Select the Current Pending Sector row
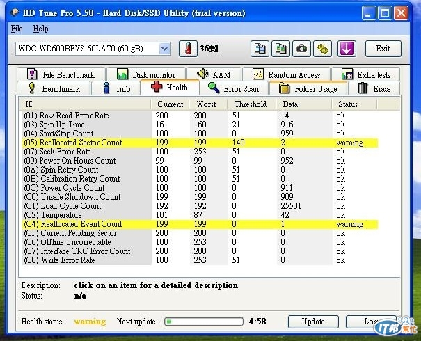The width and height of the screenshot is (421, 341). tap(200, 233)
